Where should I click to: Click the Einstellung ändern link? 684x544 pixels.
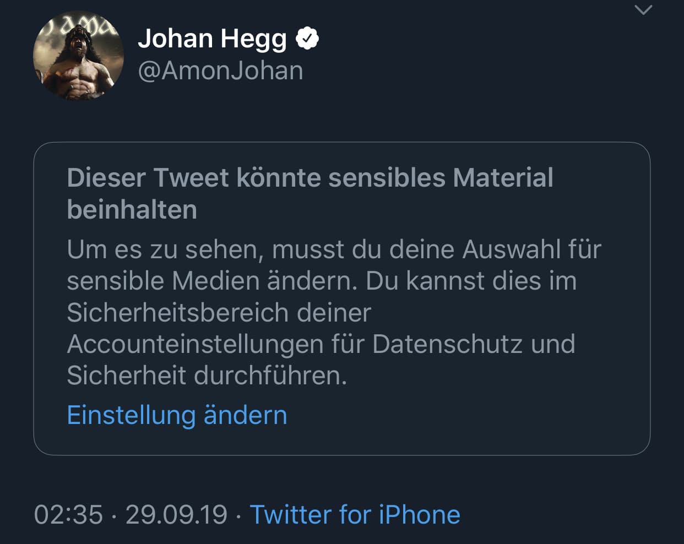(177, 415)
